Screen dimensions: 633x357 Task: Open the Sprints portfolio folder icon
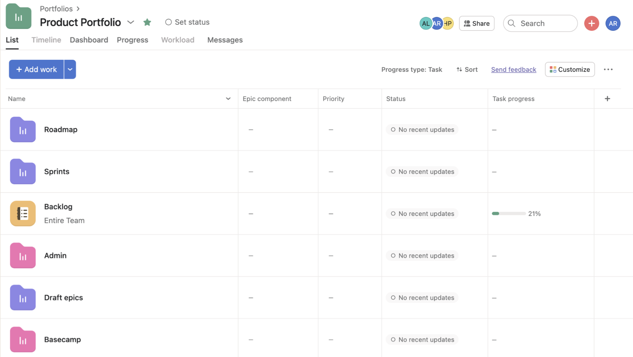23,171
